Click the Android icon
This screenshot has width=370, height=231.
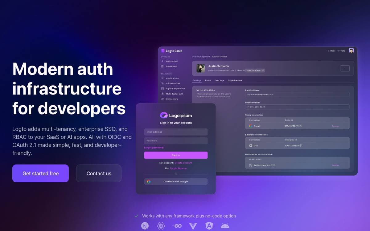pyautogui.click(x=225, y=226)
